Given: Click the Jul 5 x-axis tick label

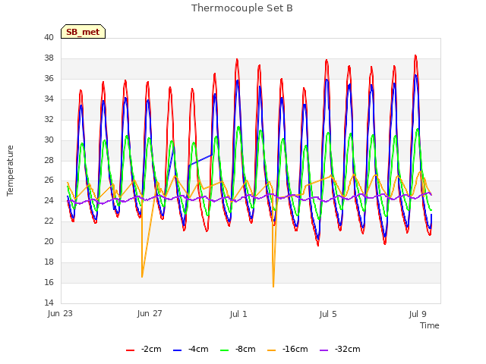Looking at the screenshot, I should tap(328, 314).
